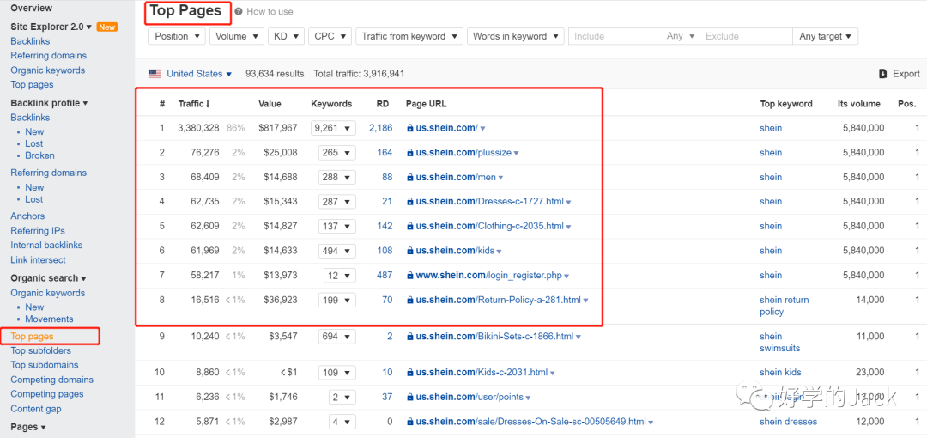Open Movements under Organic keywords

tap(49, 319)
